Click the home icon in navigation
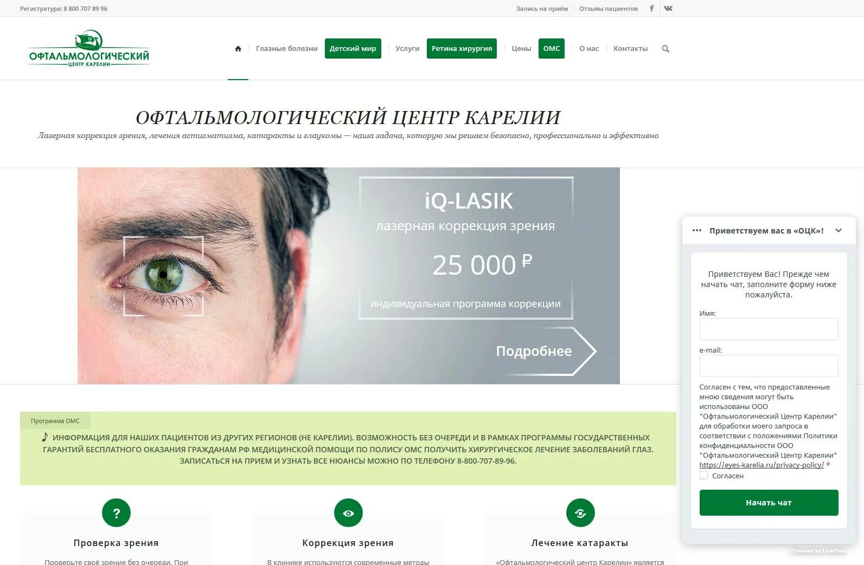 click(238, 49)
